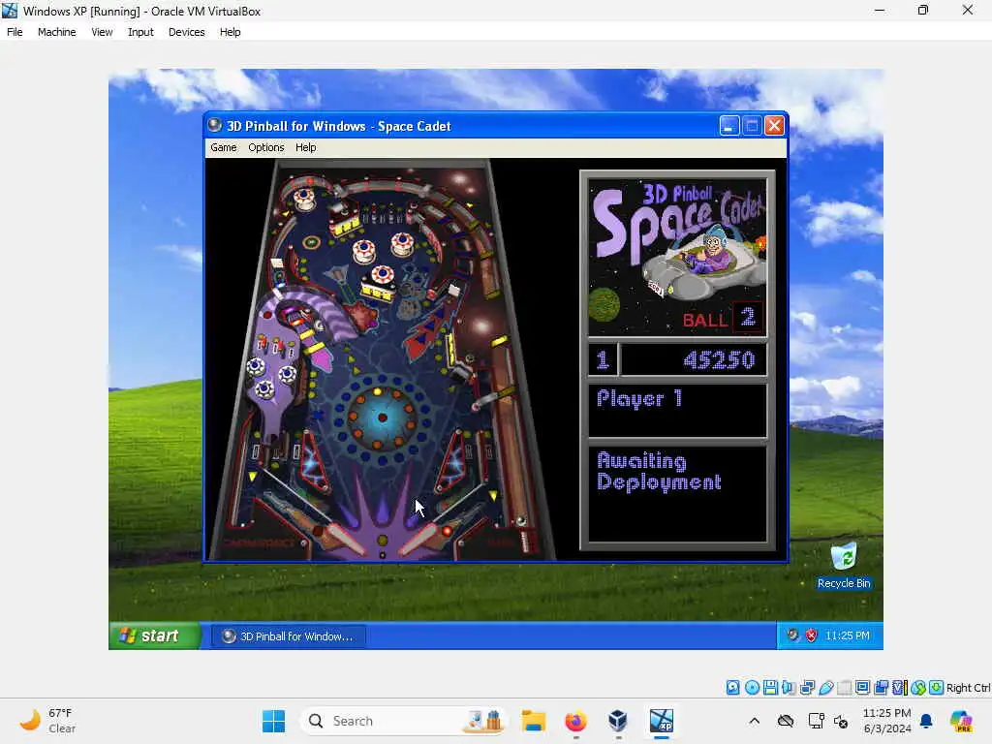
Task: Open VirtualBox Devices menu
Action: pos(186,32)
